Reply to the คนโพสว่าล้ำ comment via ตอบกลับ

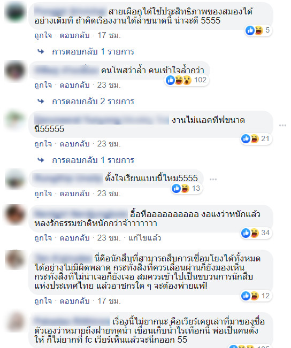pos(74,85)
